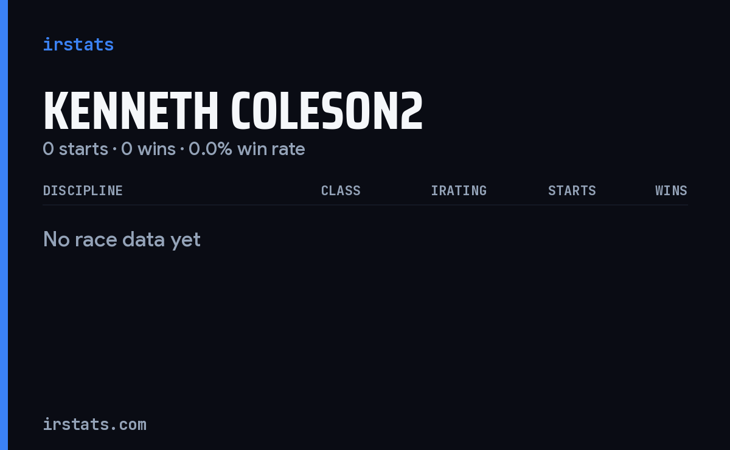Select the COLESON2 surname in heading
730x450 pixels.
327,111
